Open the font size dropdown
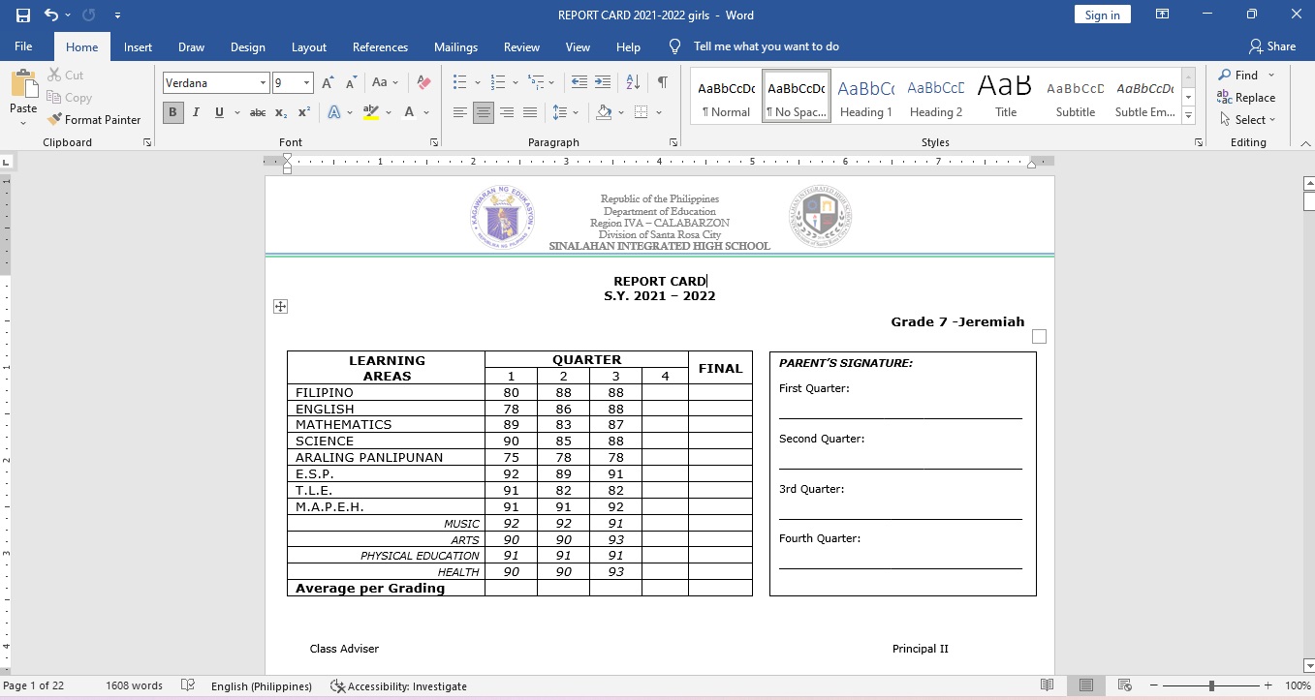This screenshot has width=1315, height=700. coord(307,83)
